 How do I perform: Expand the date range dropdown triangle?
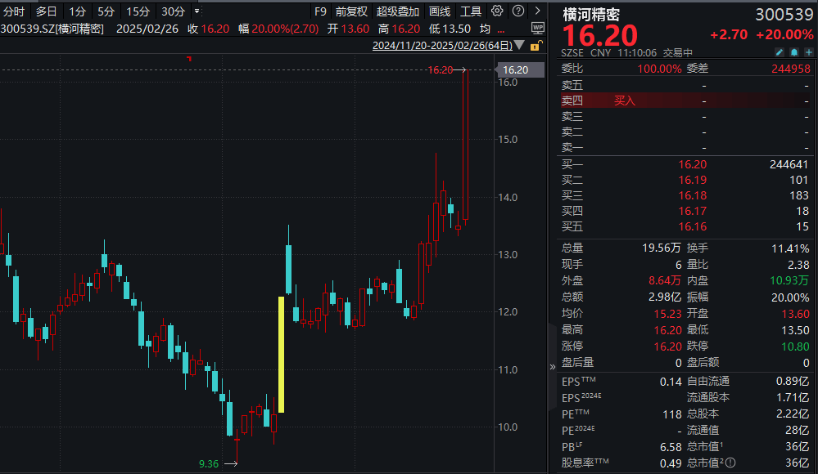pyautogui.click(x=519, y=45)
